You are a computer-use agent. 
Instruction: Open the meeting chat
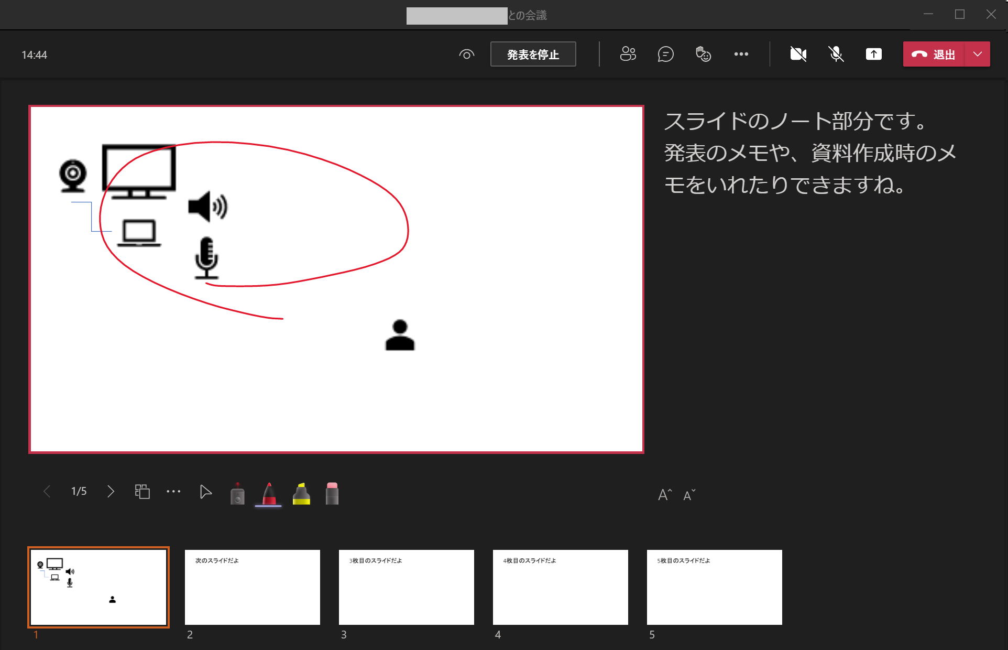tap(665, 54)
